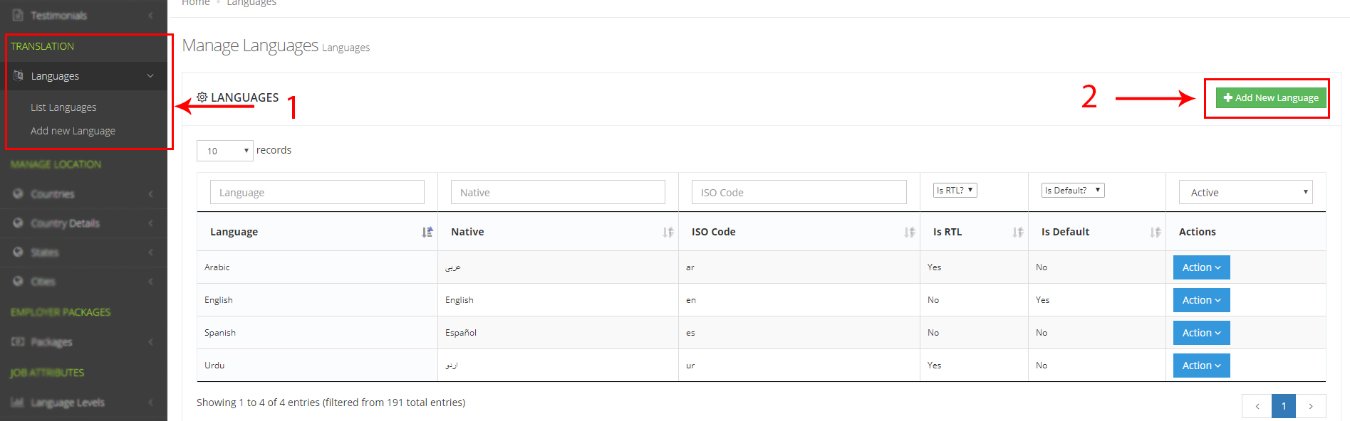1350x421 pixels.
Task: Sort by Is RTL column icon
Action: (x=1017, y=232)
